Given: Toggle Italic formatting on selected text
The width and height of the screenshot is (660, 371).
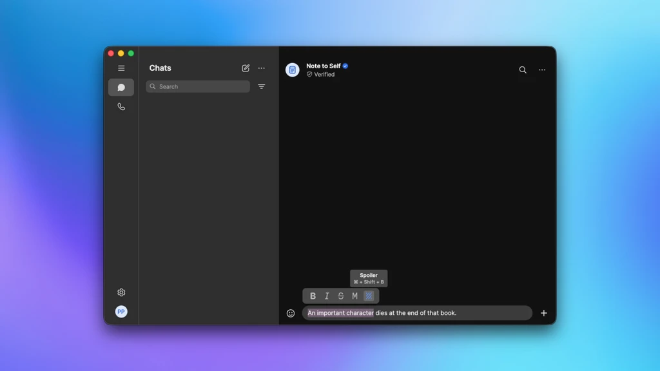Looking at the screenshot, I should [327, 296].
